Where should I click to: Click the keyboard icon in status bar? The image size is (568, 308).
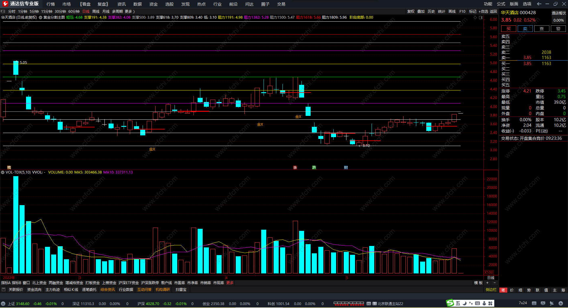tap(534, 303)
